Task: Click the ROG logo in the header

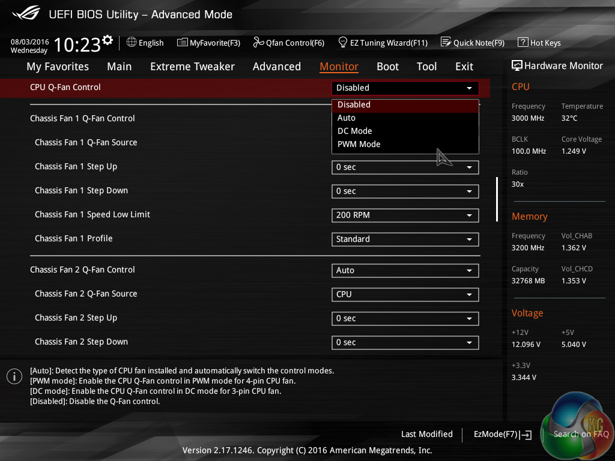Action: coord(26,13)
